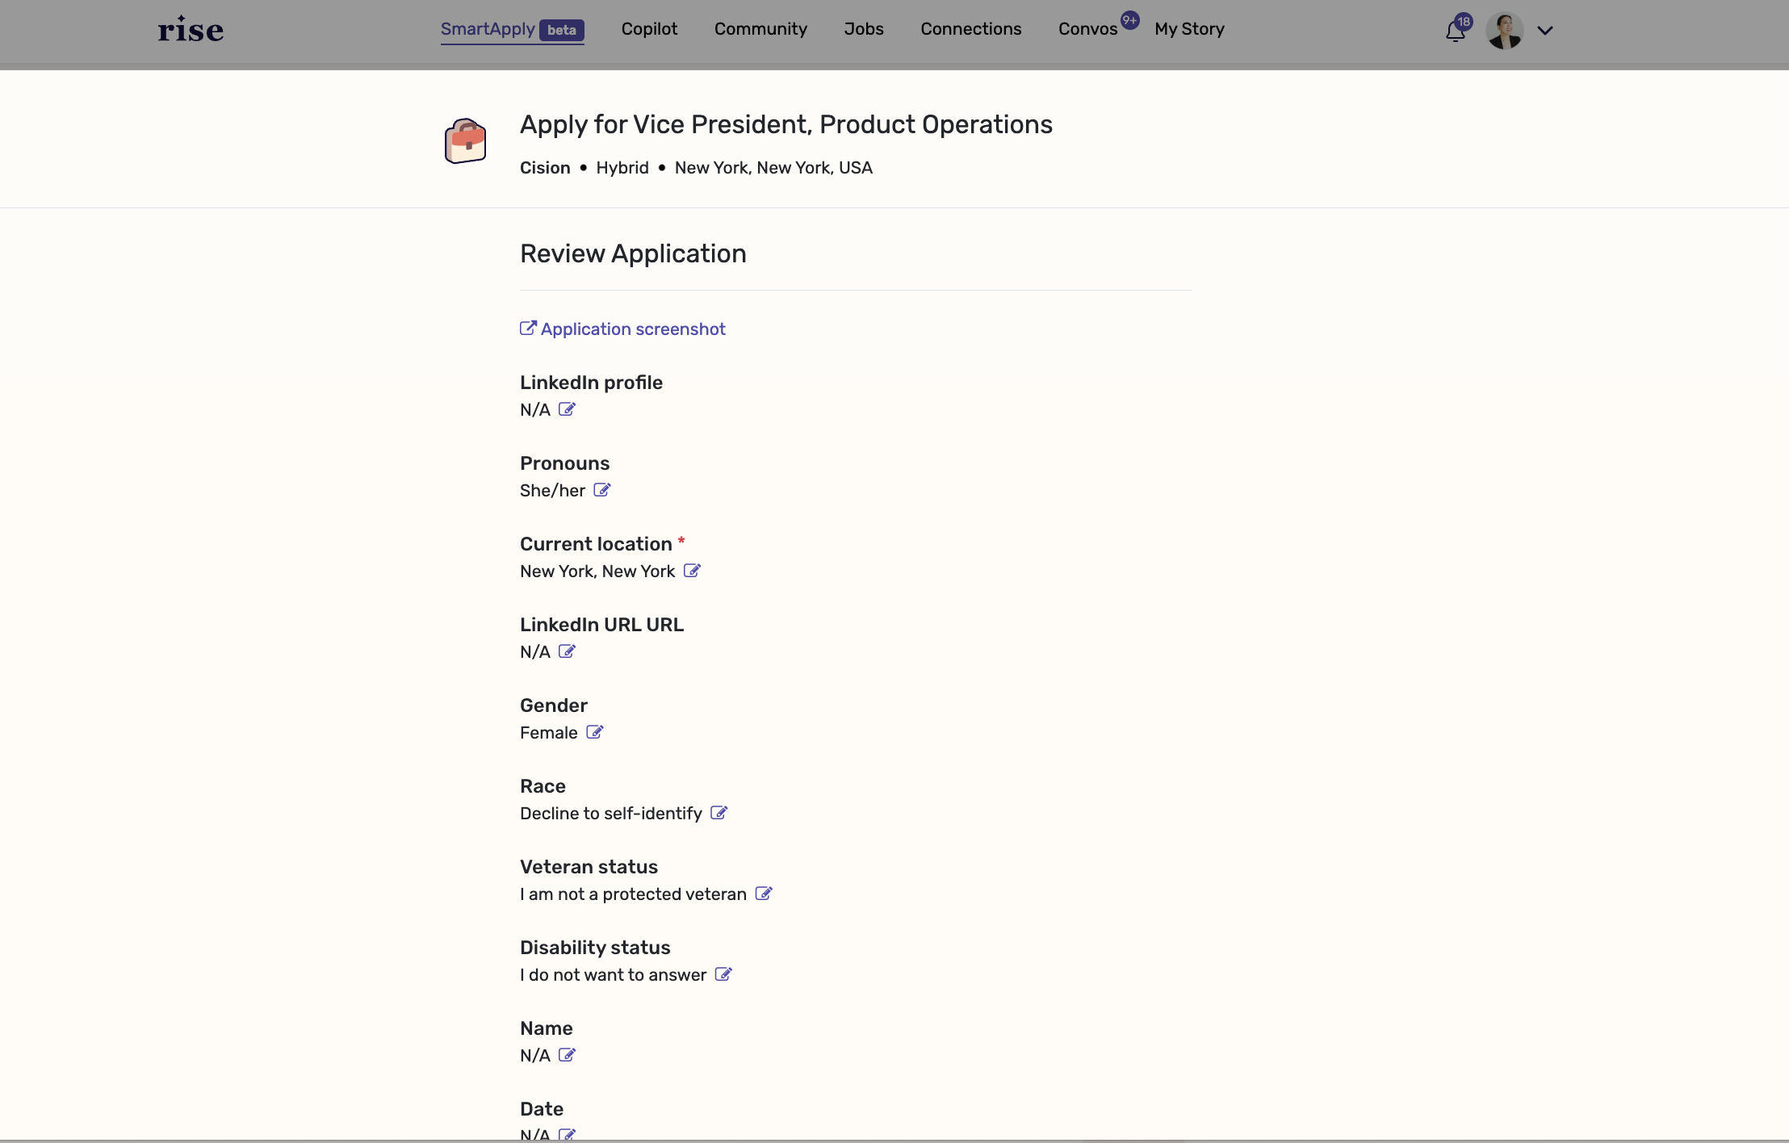Edit the Disability status answer
This screenshot has width=1789, height=1143.
point(723,974)
